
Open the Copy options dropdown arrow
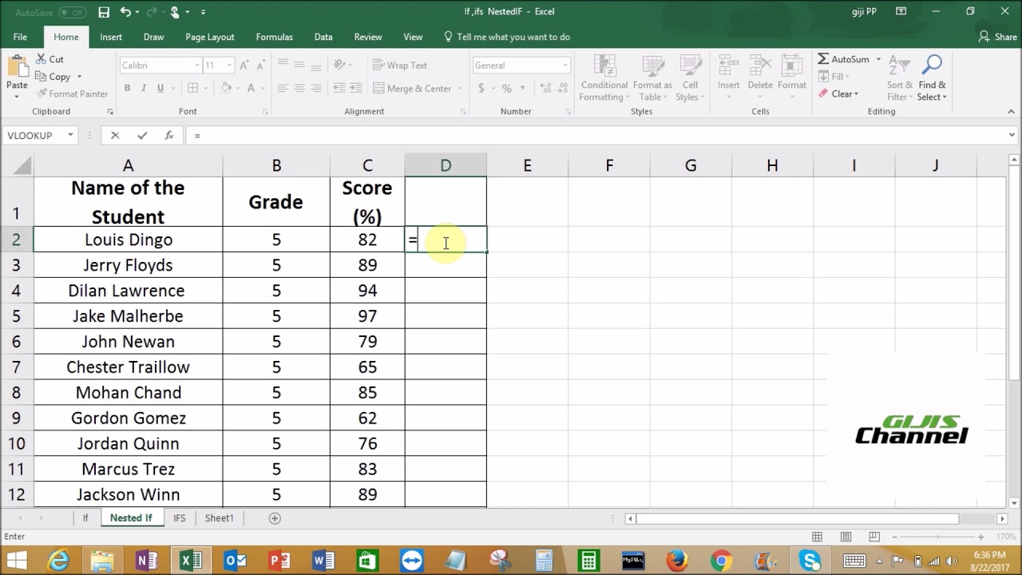click(x=79, y=77)
